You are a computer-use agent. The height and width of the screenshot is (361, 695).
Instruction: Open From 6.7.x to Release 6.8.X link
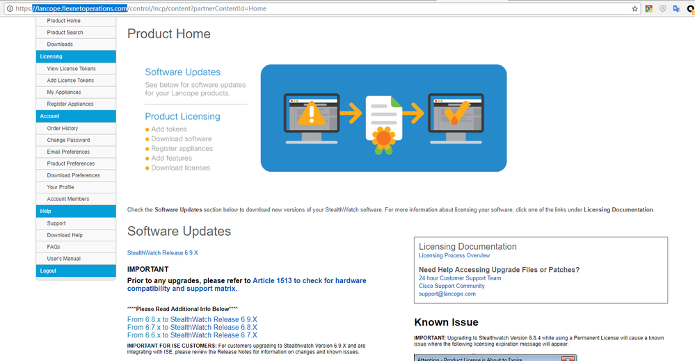[x=192, y=328]
